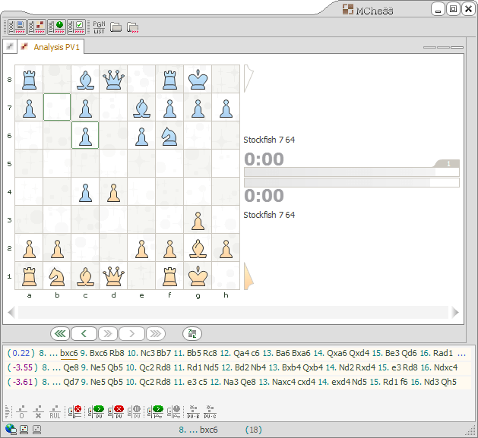Image resolution: width=478 pixels, height=438 pixels.
Task: Click the (18) depth value in the status bar
Action: coord(254,430)
